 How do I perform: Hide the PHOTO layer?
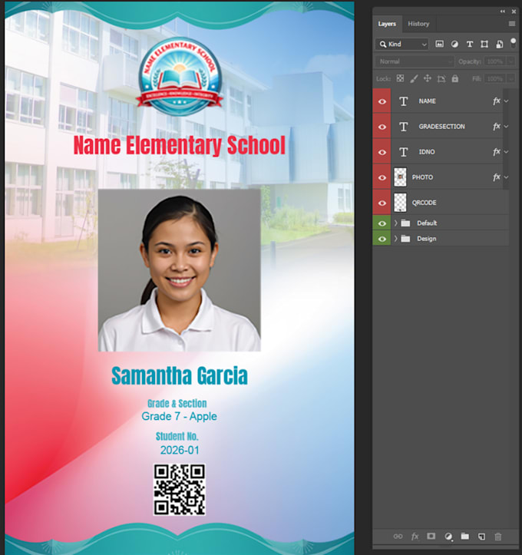[x=382, y=177]
